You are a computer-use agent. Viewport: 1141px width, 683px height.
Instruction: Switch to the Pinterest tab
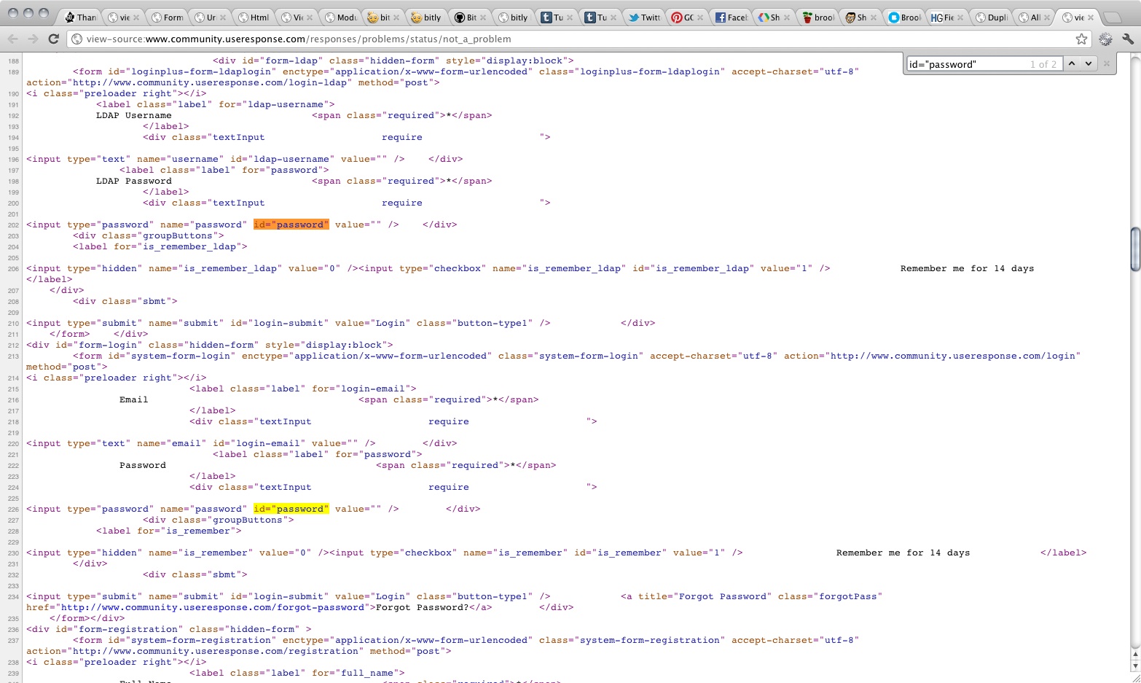683,17
